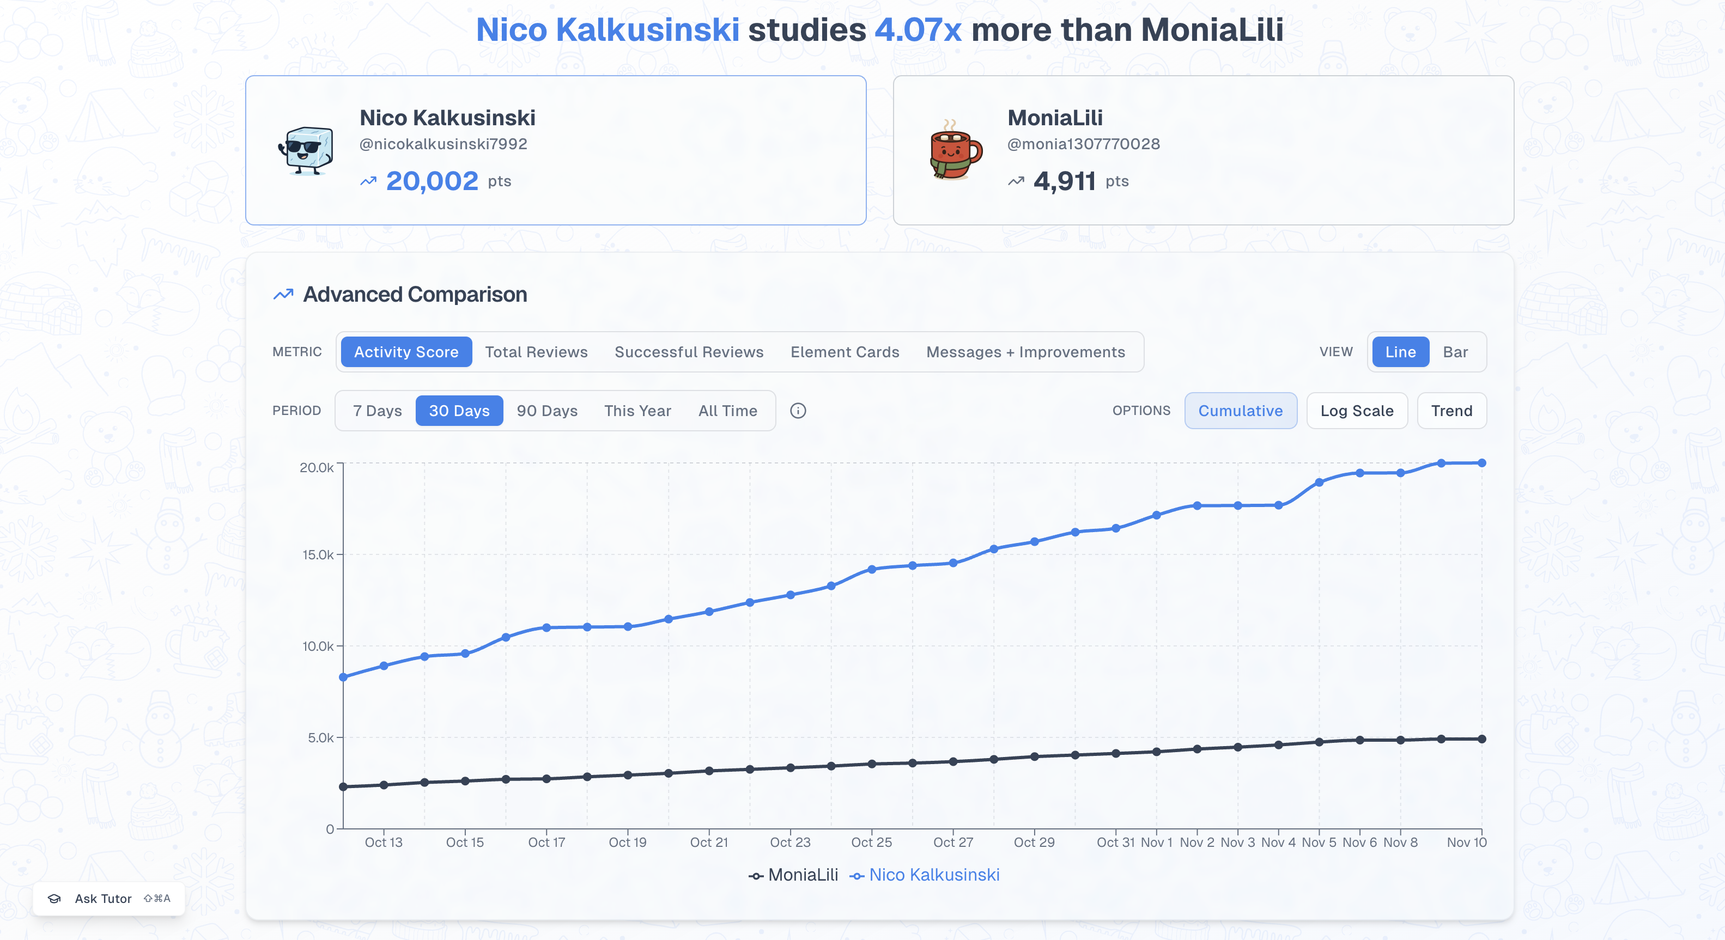
Task: Click the trend arrow beside 4,911 pts
Action: tap(1016, 181)
